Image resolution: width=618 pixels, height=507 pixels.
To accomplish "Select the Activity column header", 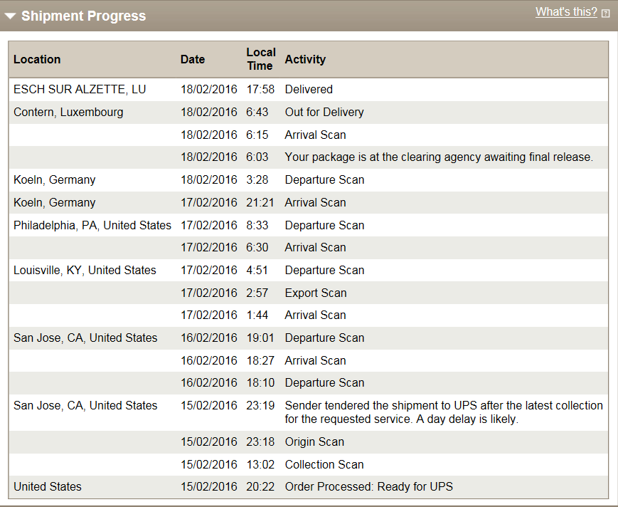I will (x=306, y=59).
